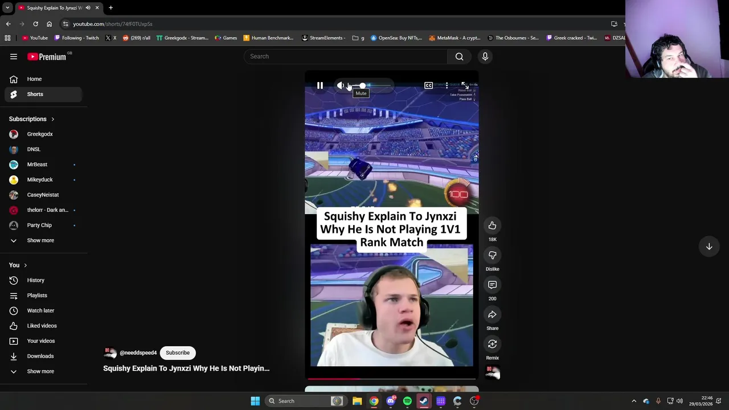The height and width of the screenshot is (410, 729).
Task: Open the CaseyNeistat channel
Action: [x=43, y=195]
